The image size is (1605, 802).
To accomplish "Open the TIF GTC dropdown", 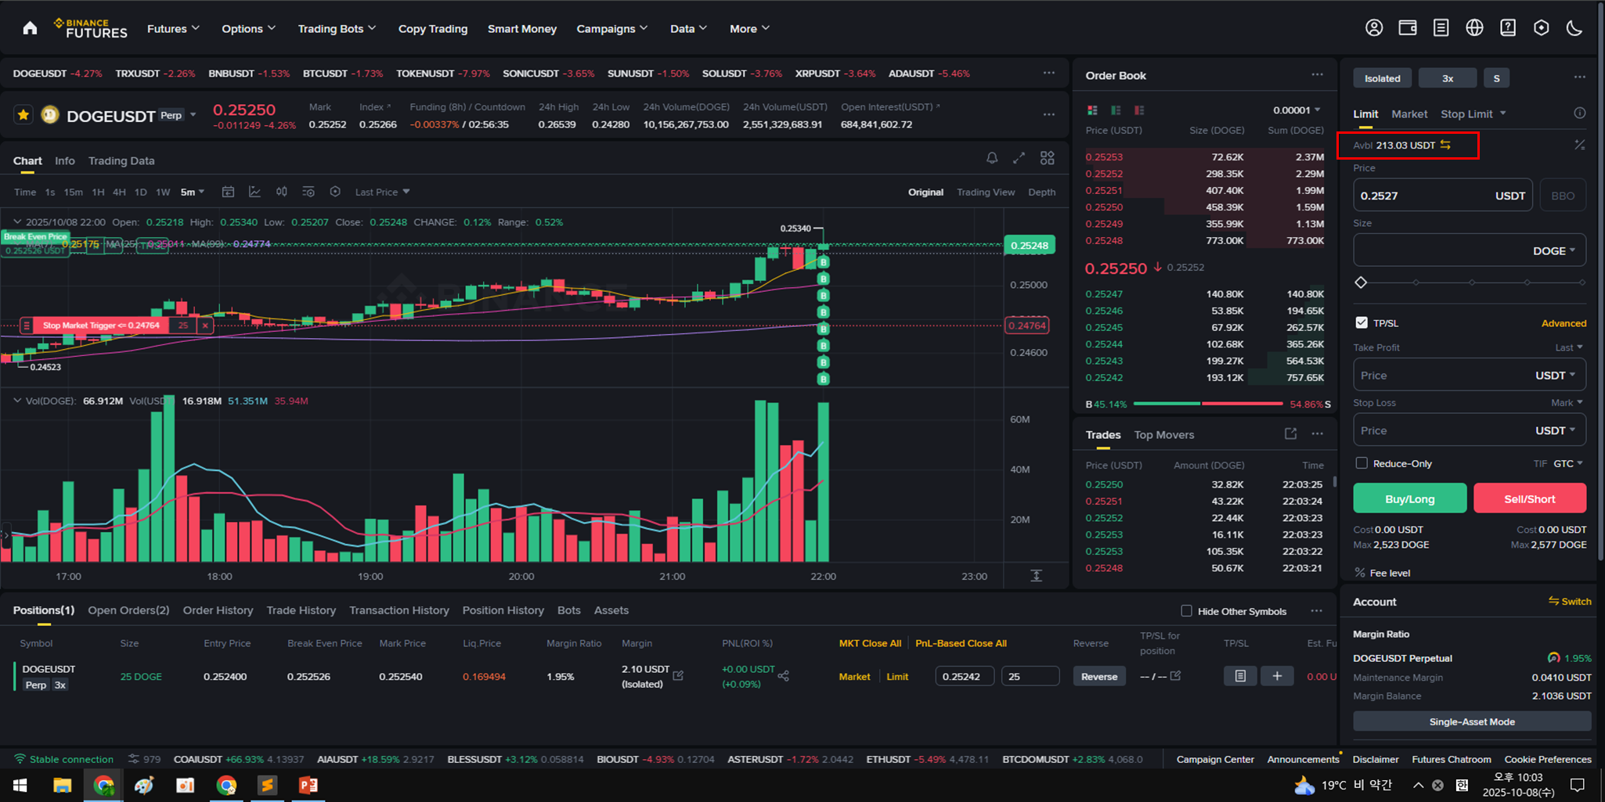I will tap(1568, 463).
